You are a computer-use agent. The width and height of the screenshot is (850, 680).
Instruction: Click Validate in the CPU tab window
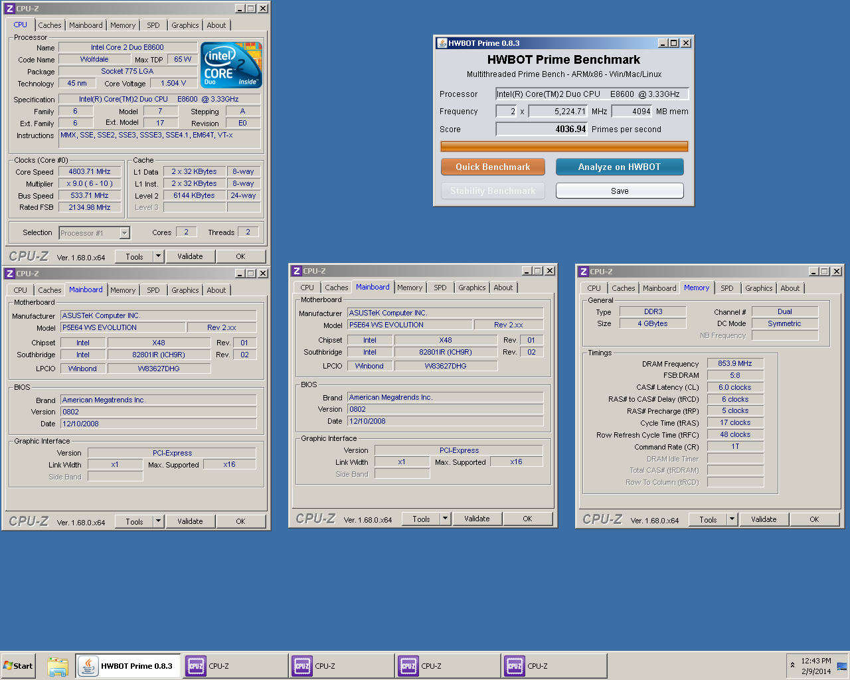190,256
